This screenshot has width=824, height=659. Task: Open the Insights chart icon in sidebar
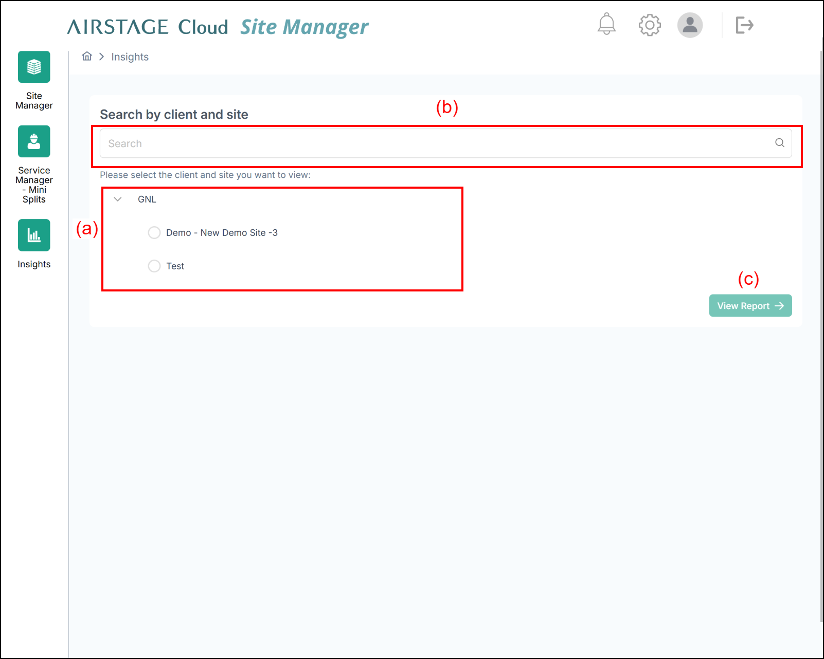tap(34, 235)
